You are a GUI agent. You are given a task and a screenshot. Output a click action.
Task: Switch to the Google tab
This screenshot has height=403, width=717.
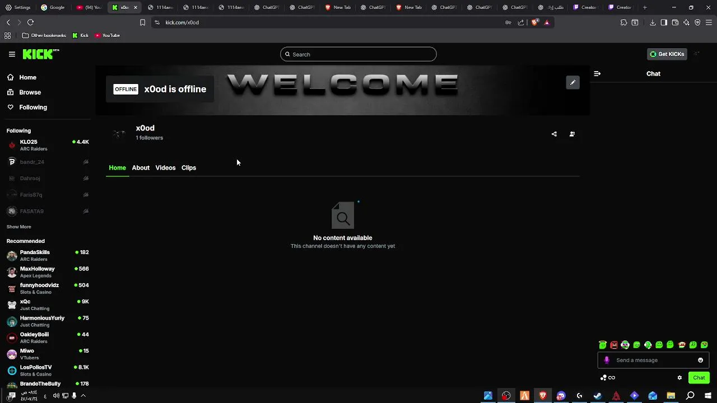(53, 7)
